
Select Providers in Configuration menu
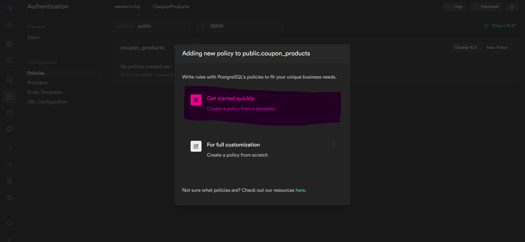click(37, 83)
